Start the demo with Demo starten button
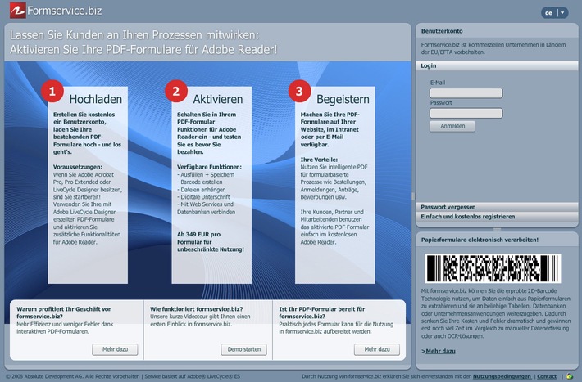Image resolution: width=582 pixels, height=382 pixels. [x=243, y=349]
